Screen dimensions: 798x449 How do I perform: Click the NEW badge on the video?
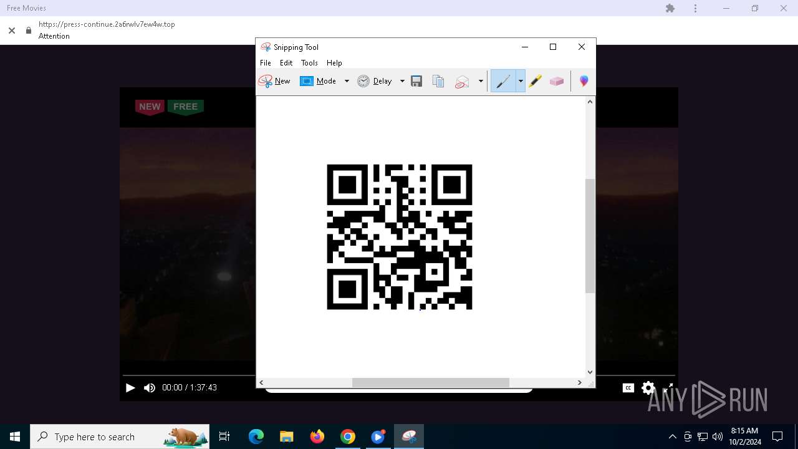tap(150, 107)
